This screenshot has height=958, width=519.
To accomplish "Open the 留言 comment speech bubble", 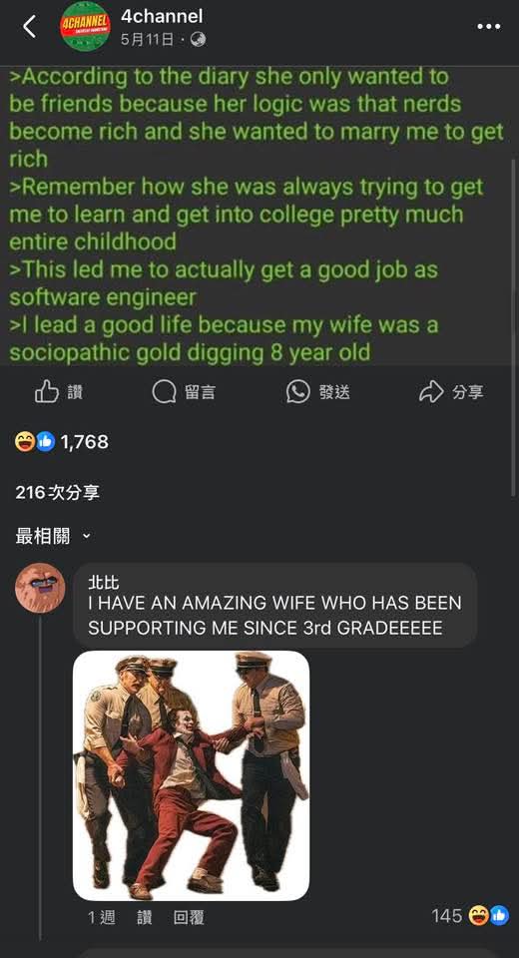I will tap(184, 392).
